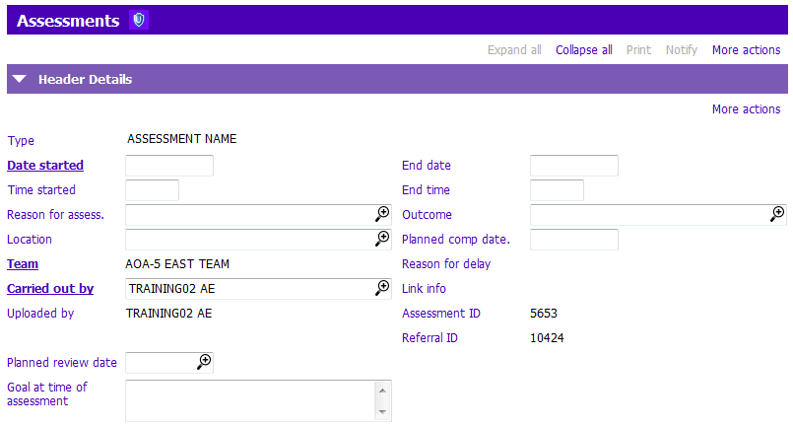Click the Goal textarea scroll down arrow

click(x=382, y=412)
